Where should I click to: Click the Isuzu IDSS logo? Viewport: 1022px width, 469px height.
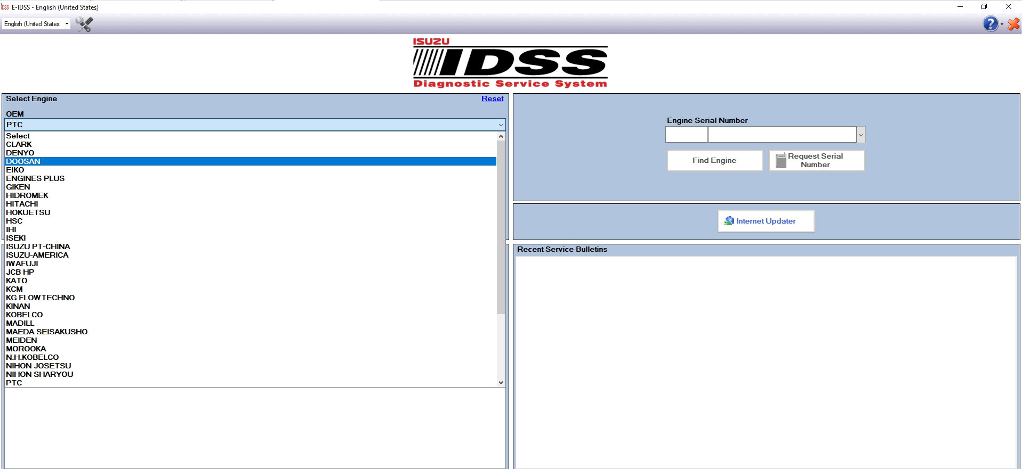point(510,63)
